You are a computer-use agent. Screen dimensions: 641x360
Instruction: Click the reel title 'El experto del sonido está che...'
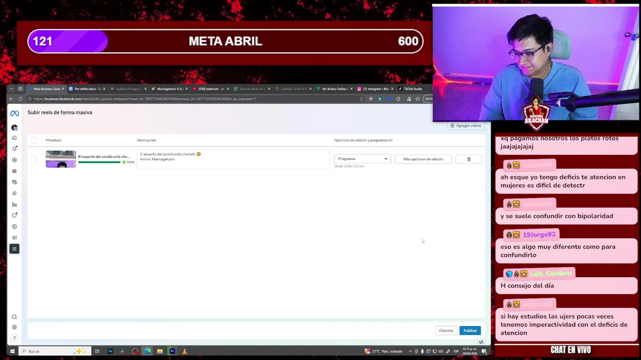(104, 156)
